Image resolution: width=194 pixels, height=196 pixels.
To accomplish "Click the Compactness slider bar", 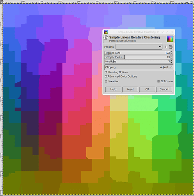I will (137, 57).
